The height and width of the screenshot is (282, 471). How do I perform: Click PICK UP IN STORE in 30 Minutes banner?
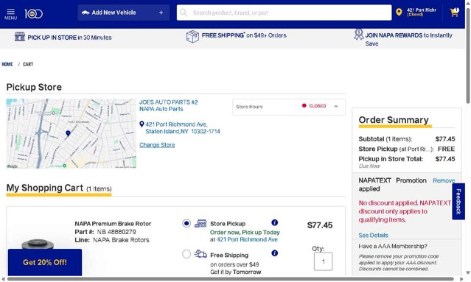69,38
